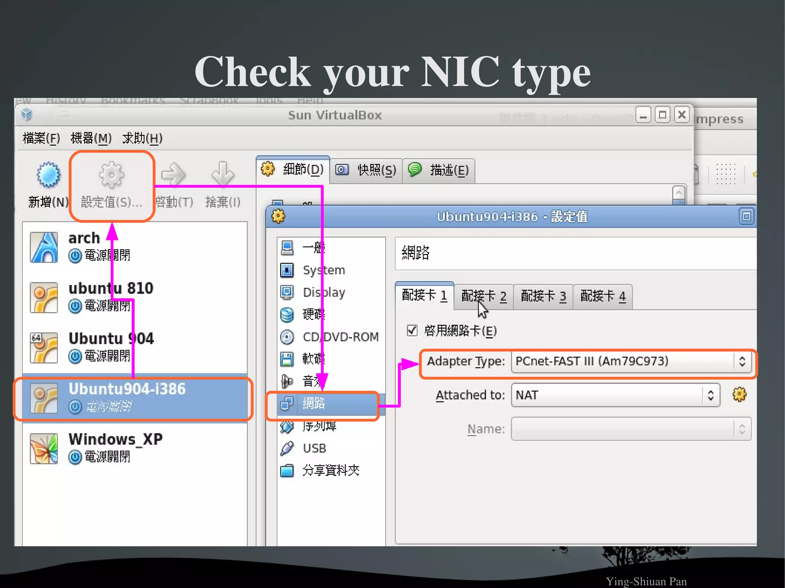Select the Windows_XP virtual machine

(135, 448)
